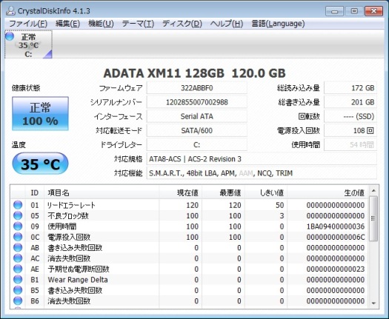Screen dimensions: 389x319
Task: Click the total reads field 172 GB
Action: click(350, 88)
